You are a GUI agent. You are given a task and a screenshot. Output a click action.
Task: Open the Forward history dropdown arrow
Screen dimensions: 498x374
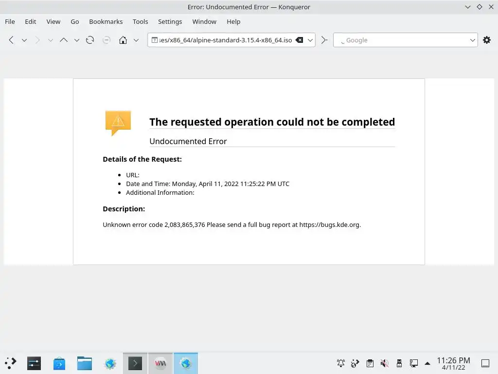point(50,40)
